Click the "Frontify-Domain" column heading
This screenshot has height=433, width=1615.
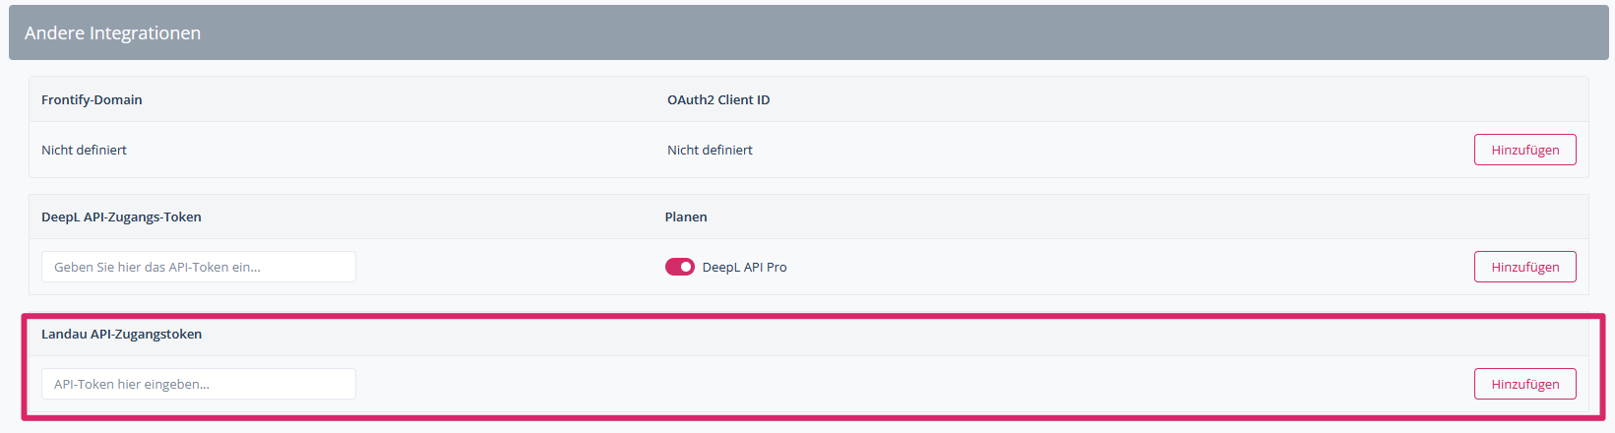pyautogui.click(x=92, y=99)
